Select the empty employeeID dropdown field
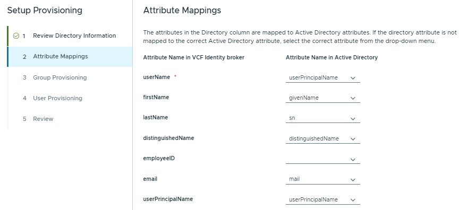Image resolution: width=459 pixels, height=210 pixels. click(x=322, y=159)
